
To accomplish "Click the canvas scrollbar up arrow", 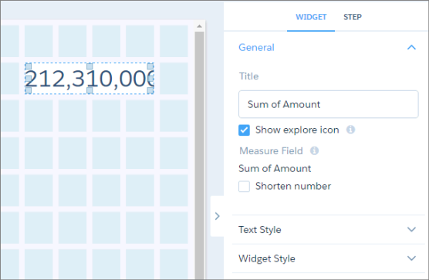I will pyautogui.click(x=199, y=26).
